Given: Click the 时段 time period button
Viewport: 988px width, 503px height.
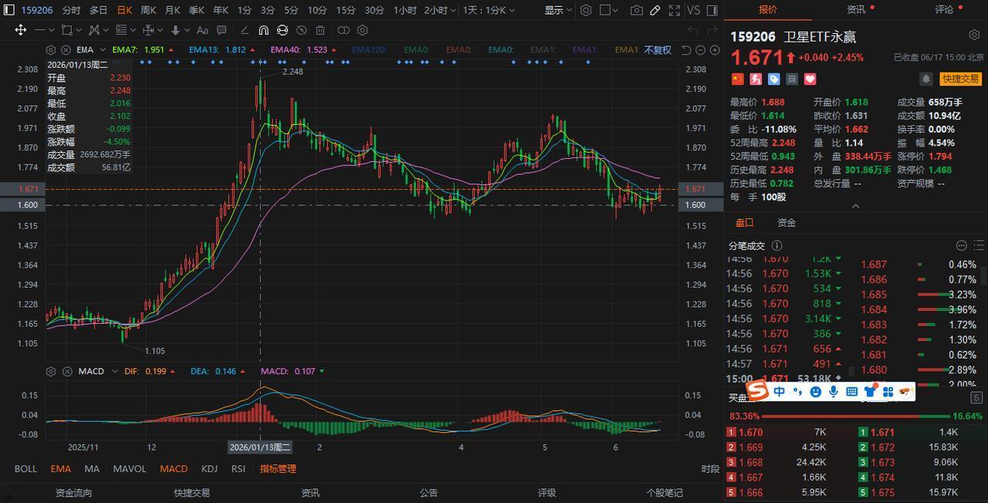Looking at the screenshot, I should [x=710, y=468].
